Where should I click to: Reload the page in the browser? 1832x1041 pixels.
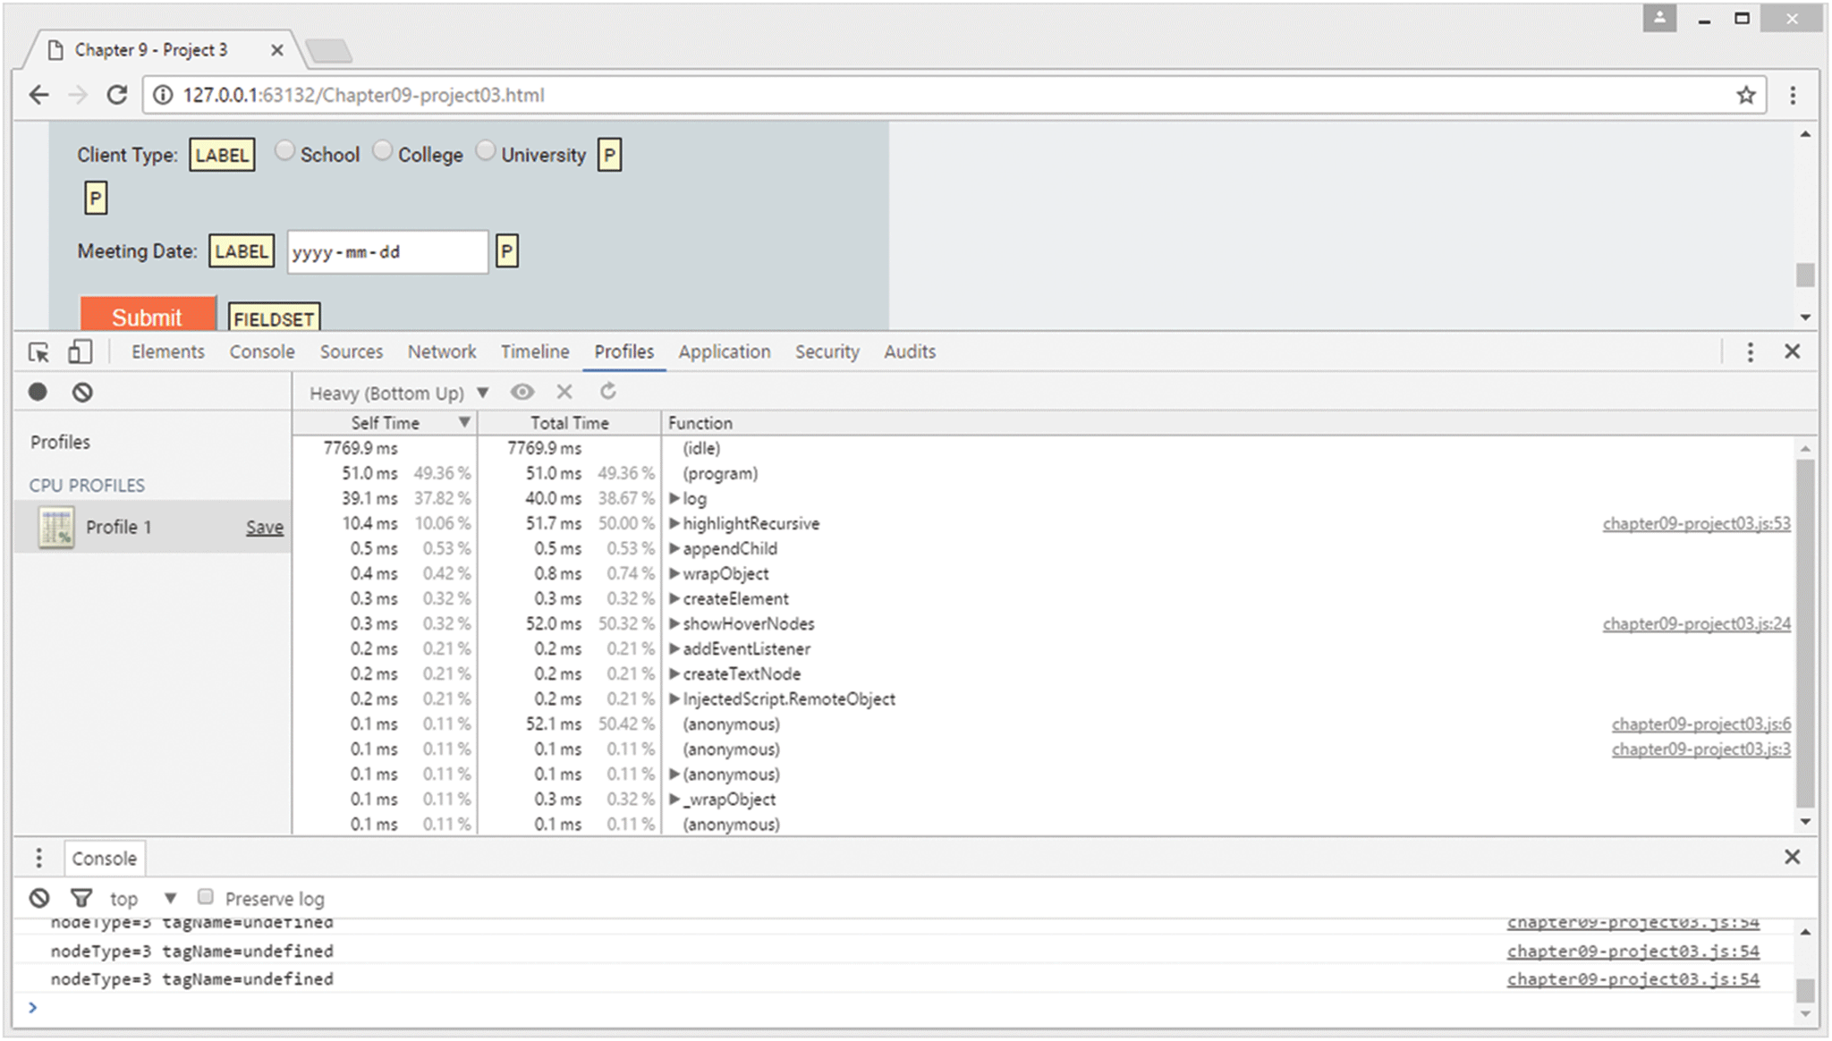(117, 95)
